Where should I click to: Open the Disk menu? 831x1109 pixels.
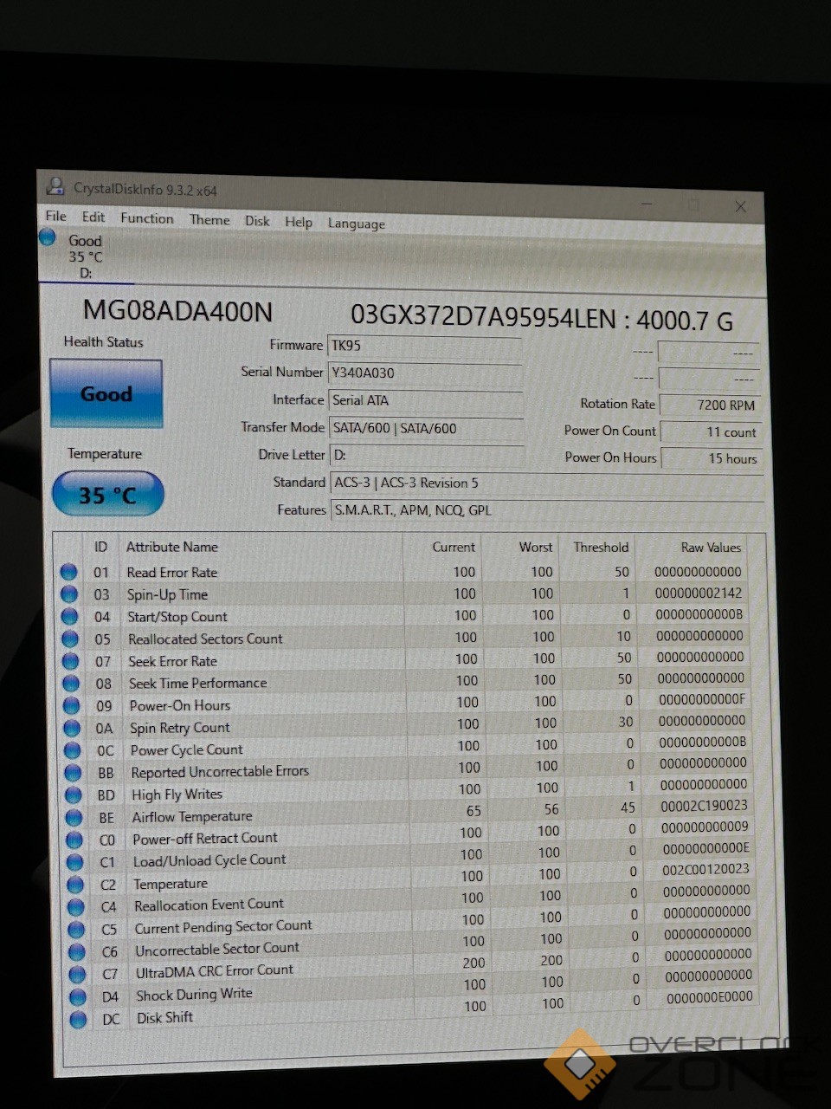click(257, 221)
